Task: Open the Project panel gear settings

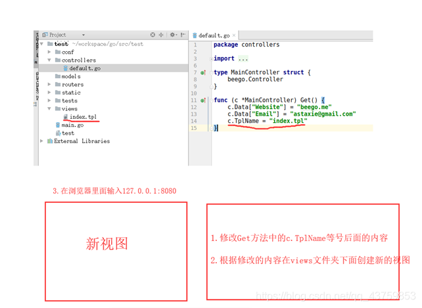Action: (173, 35)
